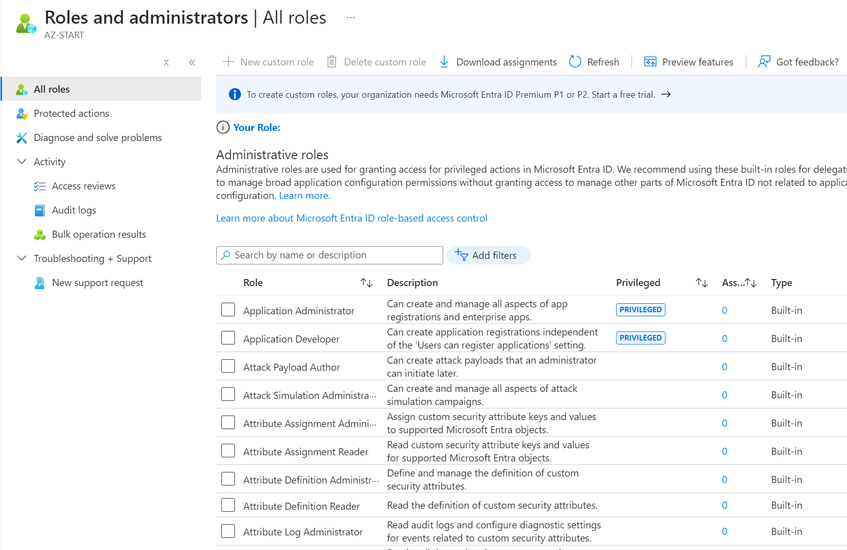The width and height of the screenshot is (847, 550).
Task: Check the Application Administrator checkbox
Action: [x=228, y=310]
